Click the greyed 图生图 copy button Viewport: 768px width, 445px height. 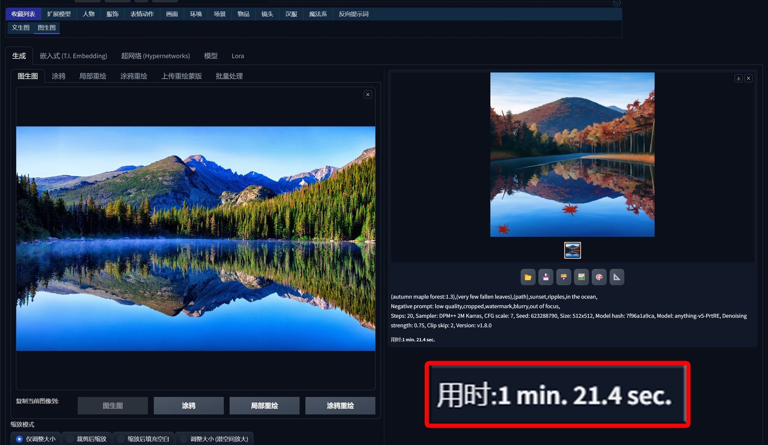[113, 405]
